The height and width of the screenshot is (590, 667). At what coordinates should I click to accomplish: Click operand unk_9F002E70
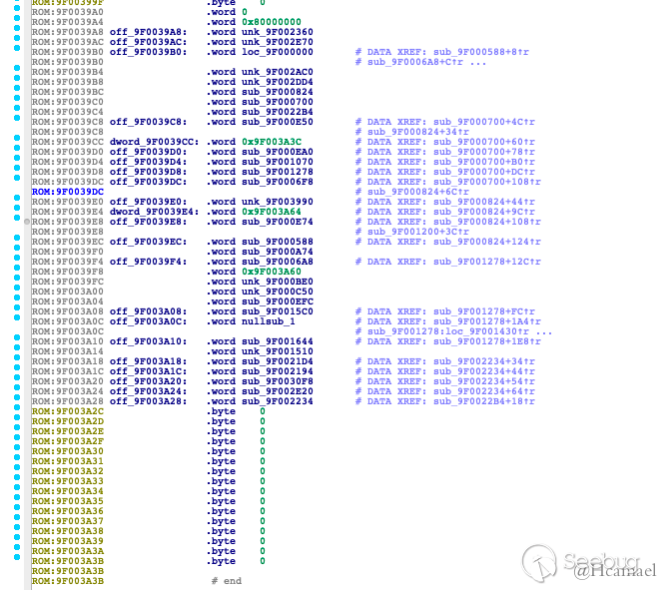278,42
